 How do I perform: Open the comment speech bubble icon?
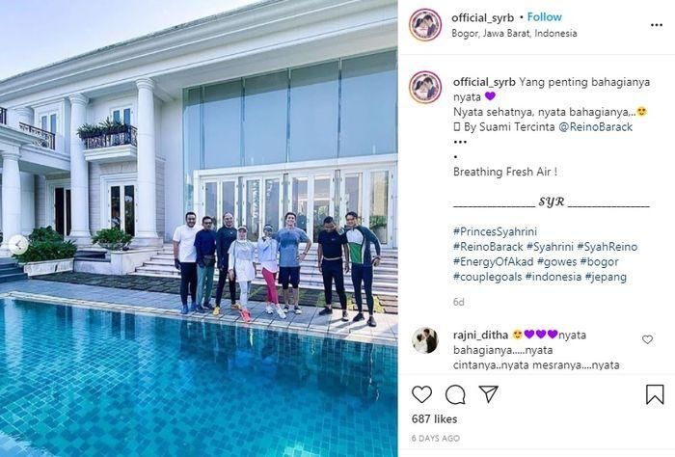tap(455, 394)
